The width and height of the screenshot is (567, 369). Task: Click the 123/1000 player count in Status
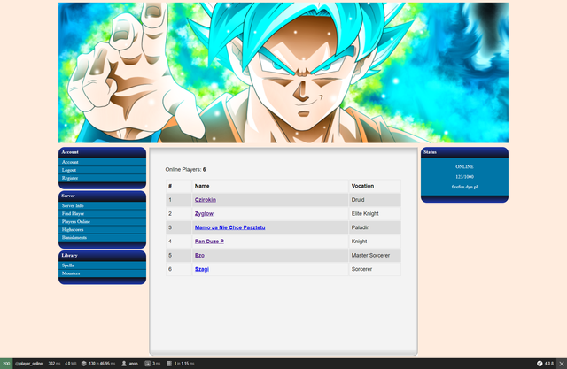(x=464, y=177)
